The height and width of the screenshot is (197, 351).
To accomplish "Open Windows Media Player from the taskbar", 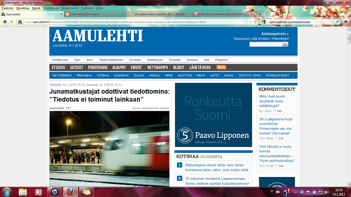I will point(38,192).
